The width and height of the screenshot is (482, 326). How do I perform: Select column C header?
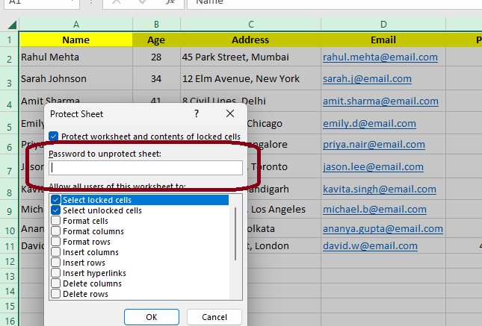coord(250,24)
